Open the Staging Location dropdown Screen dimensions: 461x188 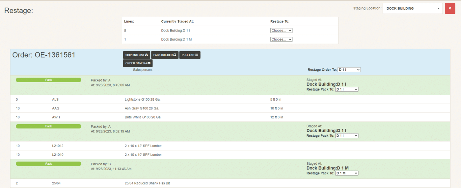(x=413, y=9)
